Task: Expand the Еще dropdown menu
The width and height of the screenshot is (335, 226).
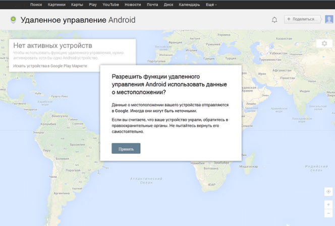Action: coord(211,5)
